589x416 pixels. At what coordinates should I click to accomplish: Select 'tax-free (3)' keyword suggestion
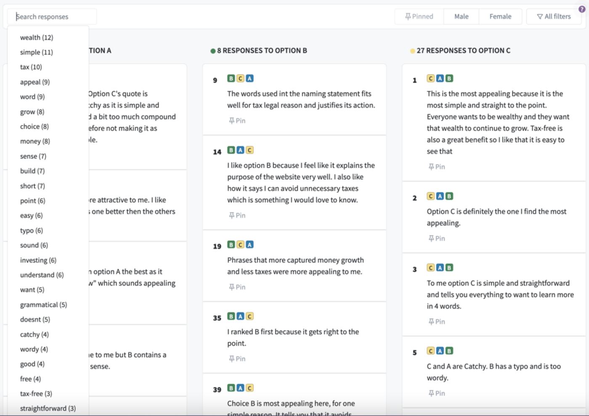36,394
